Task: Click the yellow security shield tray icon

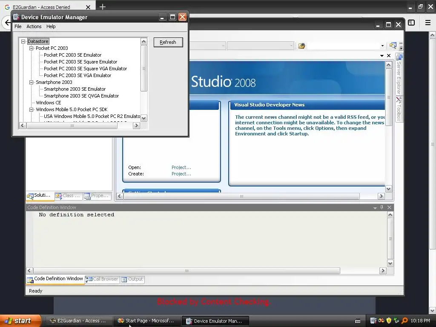Action: pyautogui.click(x=389, y=321)
